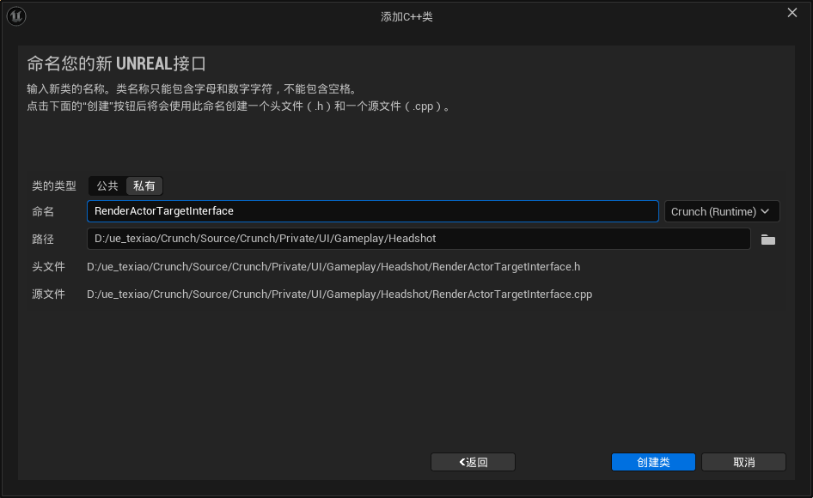Click the instruction line starting 点击下面的
The height and width of the screenshot is (498, 813).
240,106
